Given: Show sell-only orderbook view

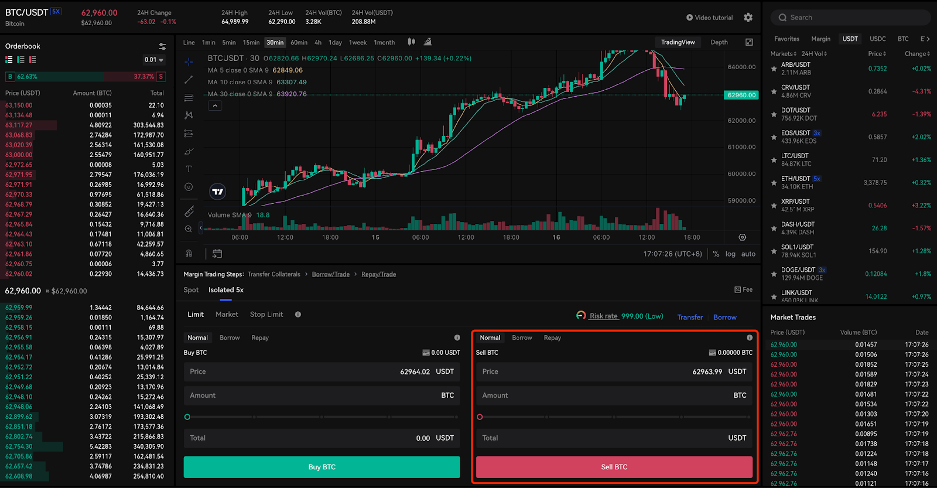Looking at the screenshot, I should 33,60.
